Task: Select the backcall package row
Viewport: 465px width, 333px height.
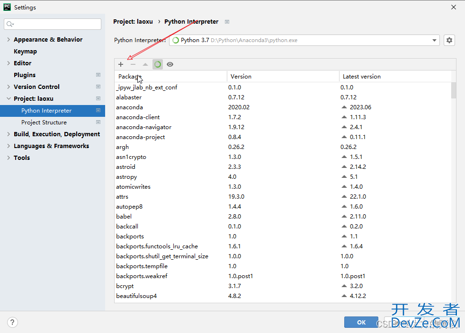Action: (283, 227)
